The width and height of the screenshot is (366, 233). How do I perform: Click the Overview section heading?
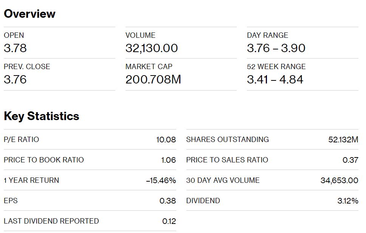pyautogui.click(x=29, y=14)
